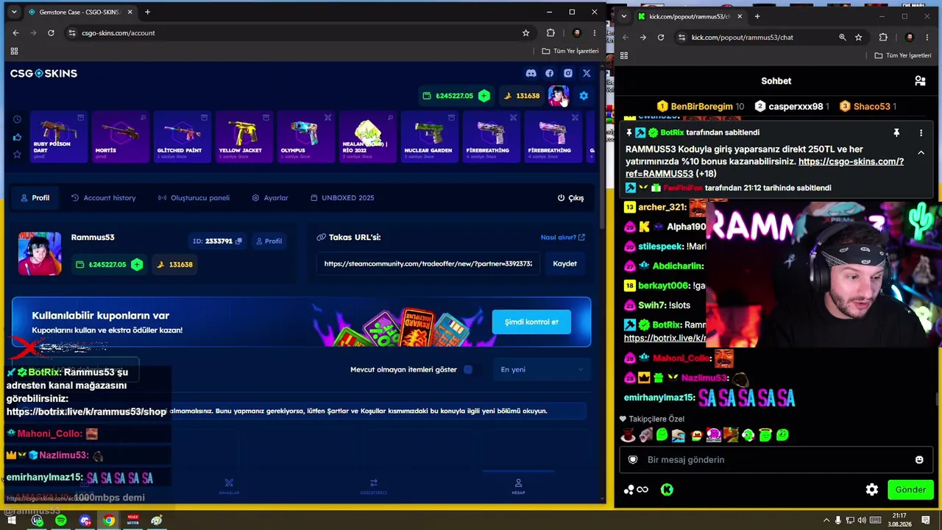
Task: Click the shield icon in the message field
Action: click(633, 459)
